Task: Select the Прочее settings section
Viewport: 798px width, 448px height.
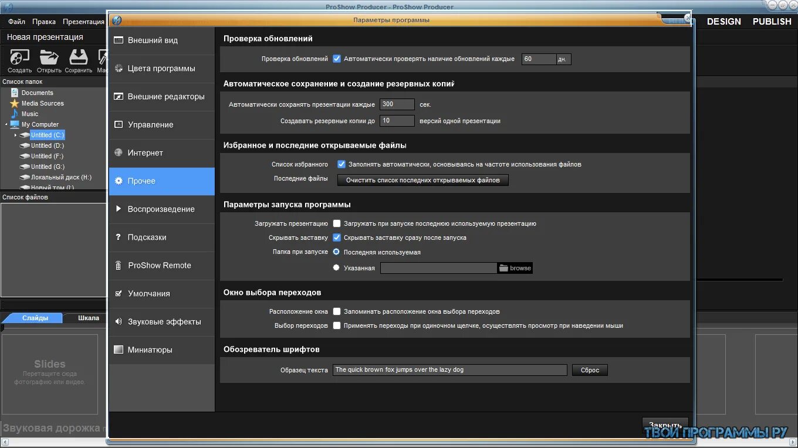Action: coord(162,181)
